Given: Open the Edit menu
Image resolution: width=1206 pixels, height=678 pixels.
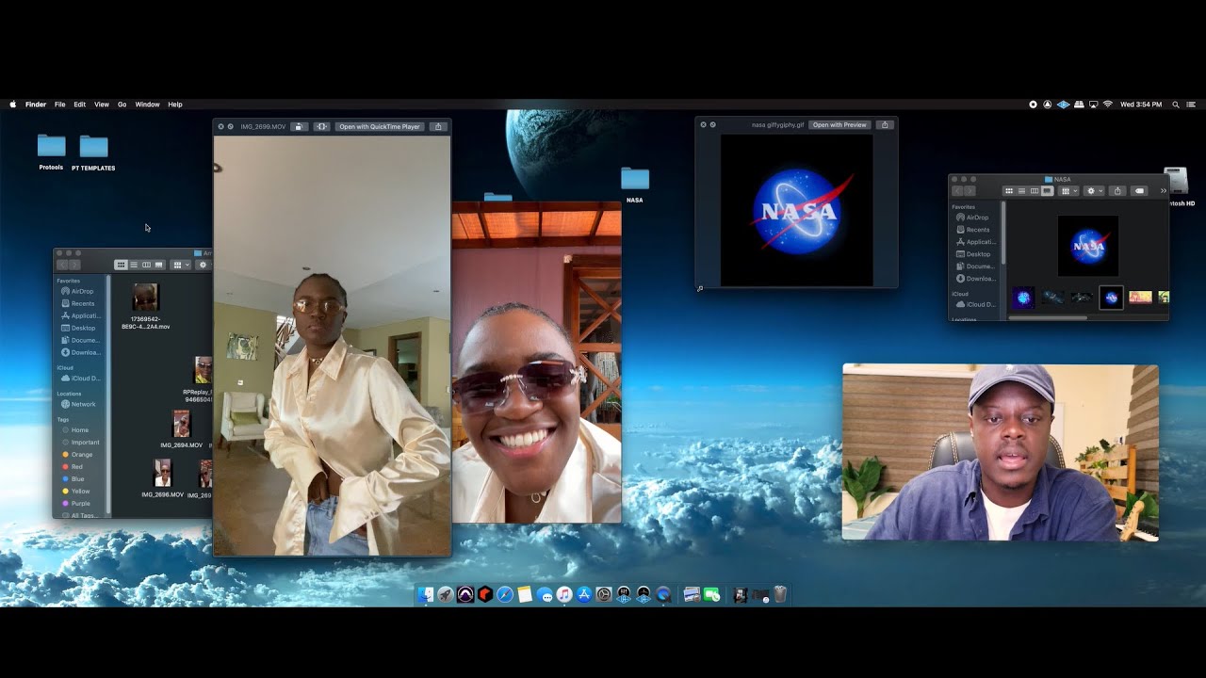Looking at the screenshot, I should coord(80,105).
